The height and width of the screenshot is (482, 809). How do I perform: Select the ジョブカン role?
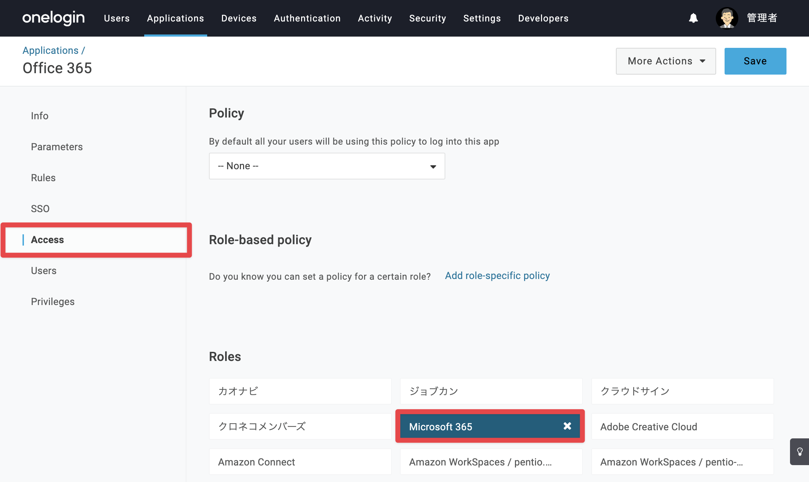click(x=491, y=391)
